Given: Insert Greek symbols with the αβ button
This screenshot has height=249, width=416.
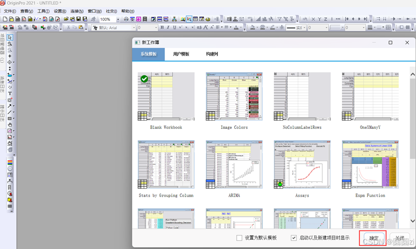Looking at the screenshot, I should 199,27.
